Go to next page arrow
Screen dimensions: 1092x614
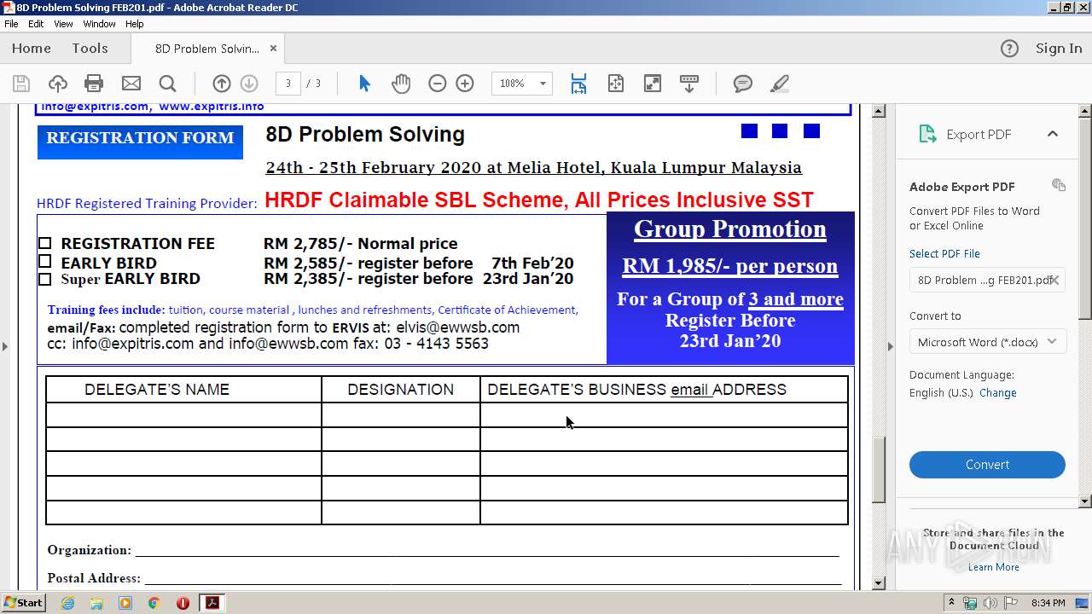(249, 84)
